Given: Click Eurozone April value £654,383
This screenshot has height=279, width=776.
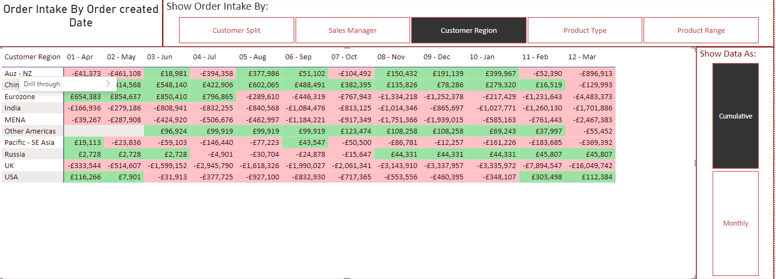Looking at the screenshot, I should (85, 97).
